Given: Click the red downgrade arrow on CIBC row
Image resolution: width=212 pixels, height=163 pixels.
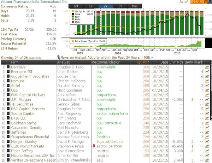Looking at the screenshot, I should [x=94, y=146].
